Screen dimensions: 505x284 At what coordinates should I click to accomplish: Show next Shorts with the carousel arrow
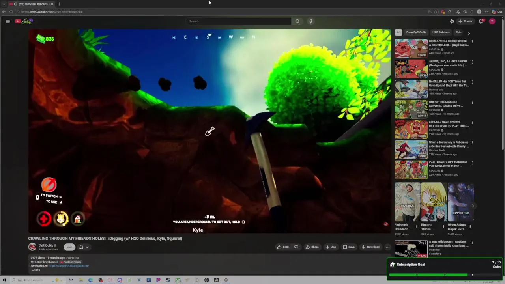pos(473,206)
